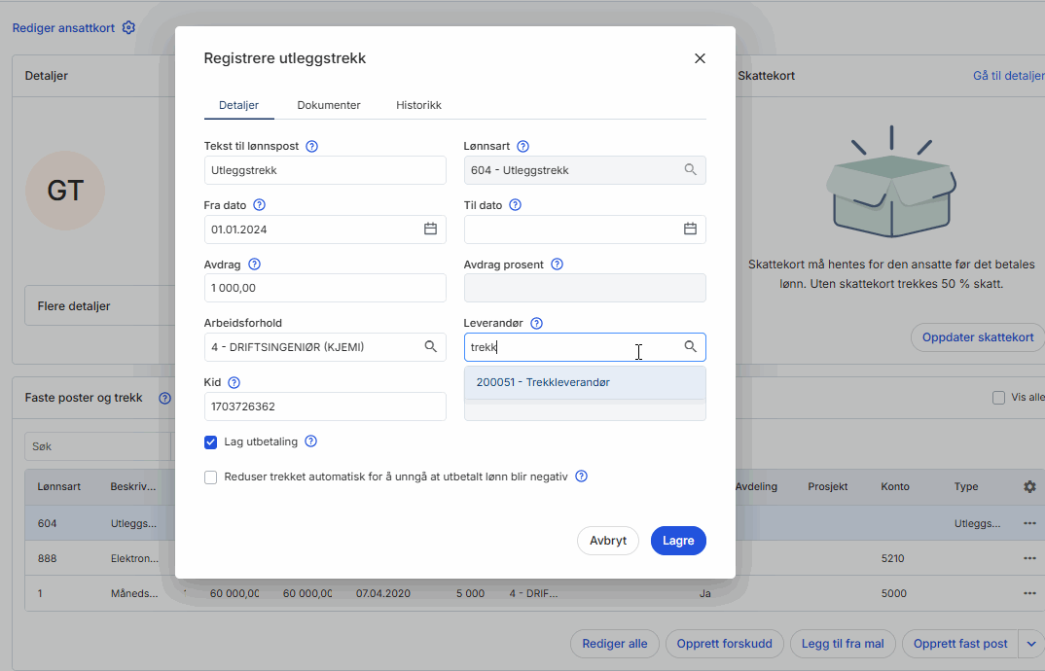1045x671 pixels.
Task: Switch to the Historikk tab
Action: [418, 105]
